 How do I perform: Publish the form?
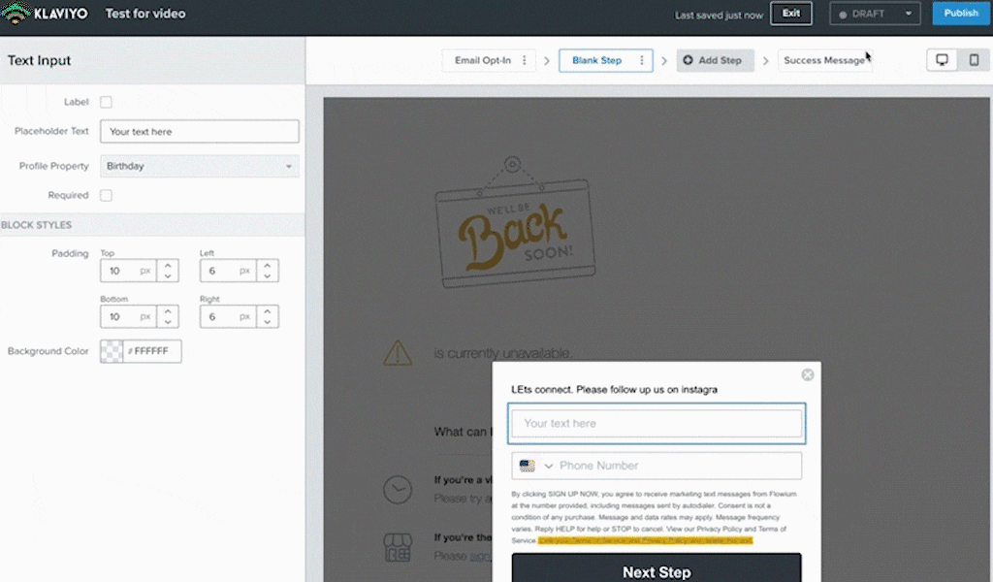click(x=961, y=14)
